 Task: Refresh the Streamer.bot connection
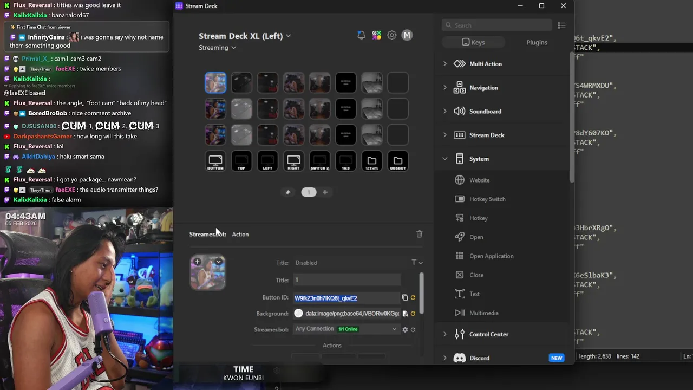point(413,329)
